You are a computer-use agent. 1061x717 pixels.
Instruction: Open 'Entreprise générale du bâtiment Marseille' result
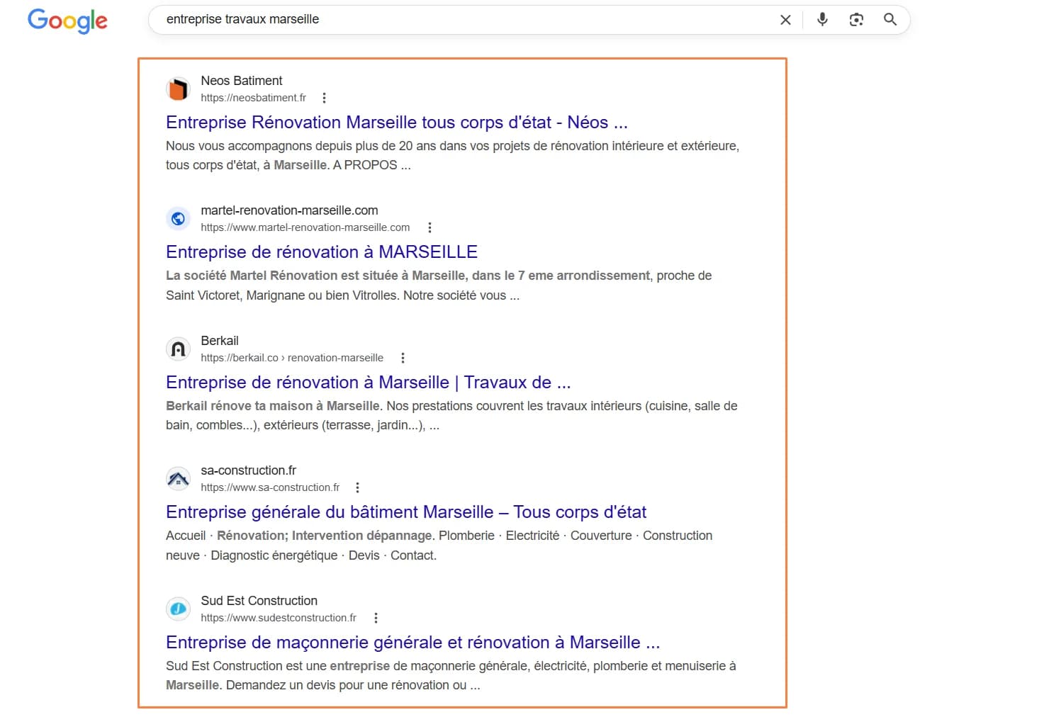point(406,512)
